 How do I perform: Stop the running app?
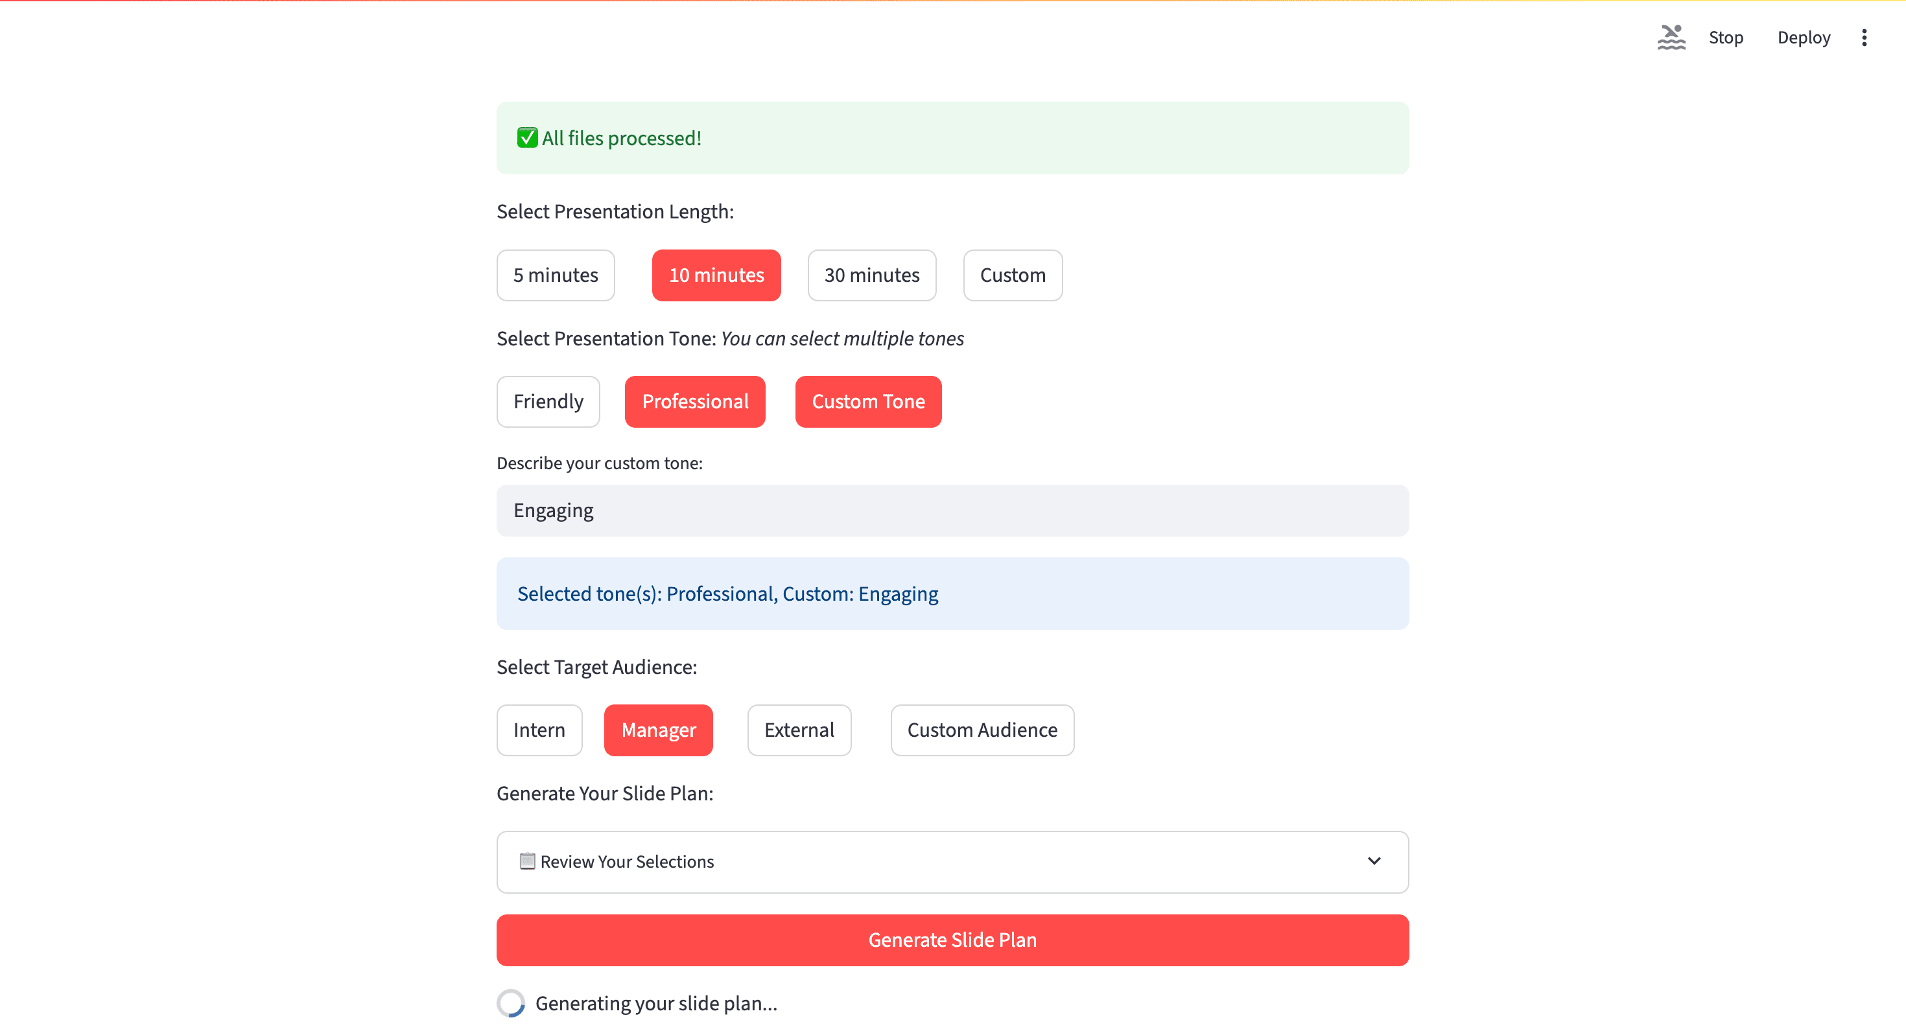(1726, 38)
